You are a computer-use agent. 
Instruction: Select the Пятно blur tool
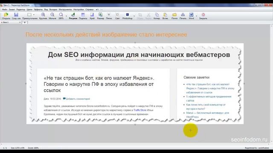coord(109,16)
